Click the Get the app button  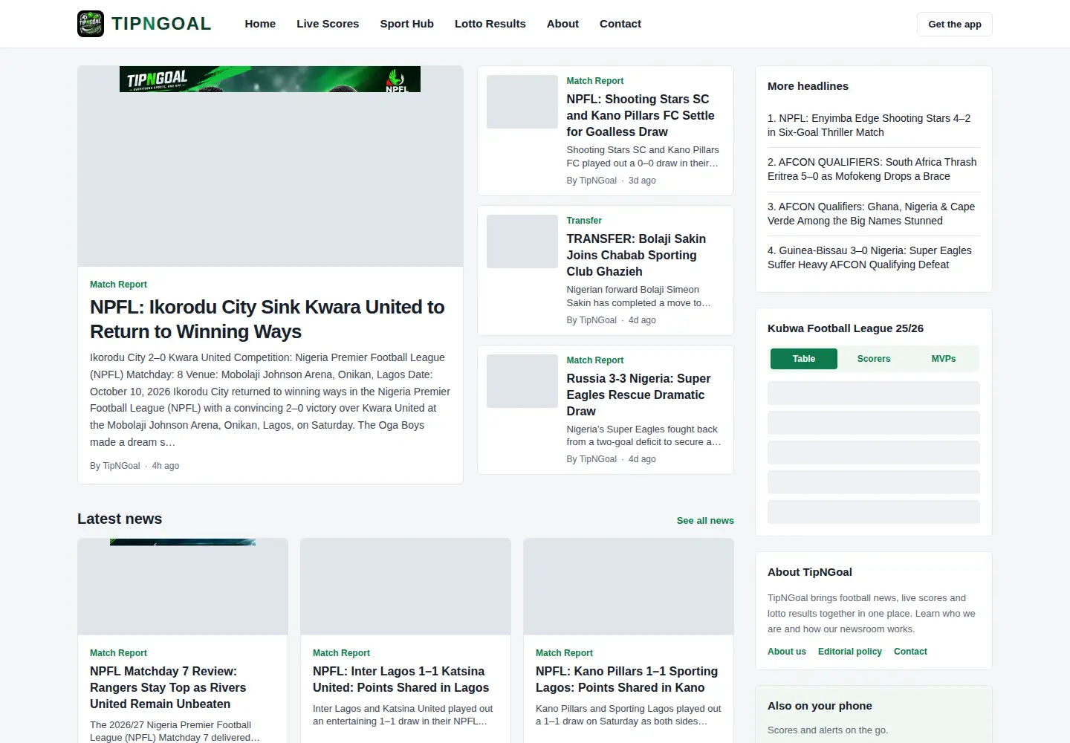pyautogui.click(x=955, y=24)
